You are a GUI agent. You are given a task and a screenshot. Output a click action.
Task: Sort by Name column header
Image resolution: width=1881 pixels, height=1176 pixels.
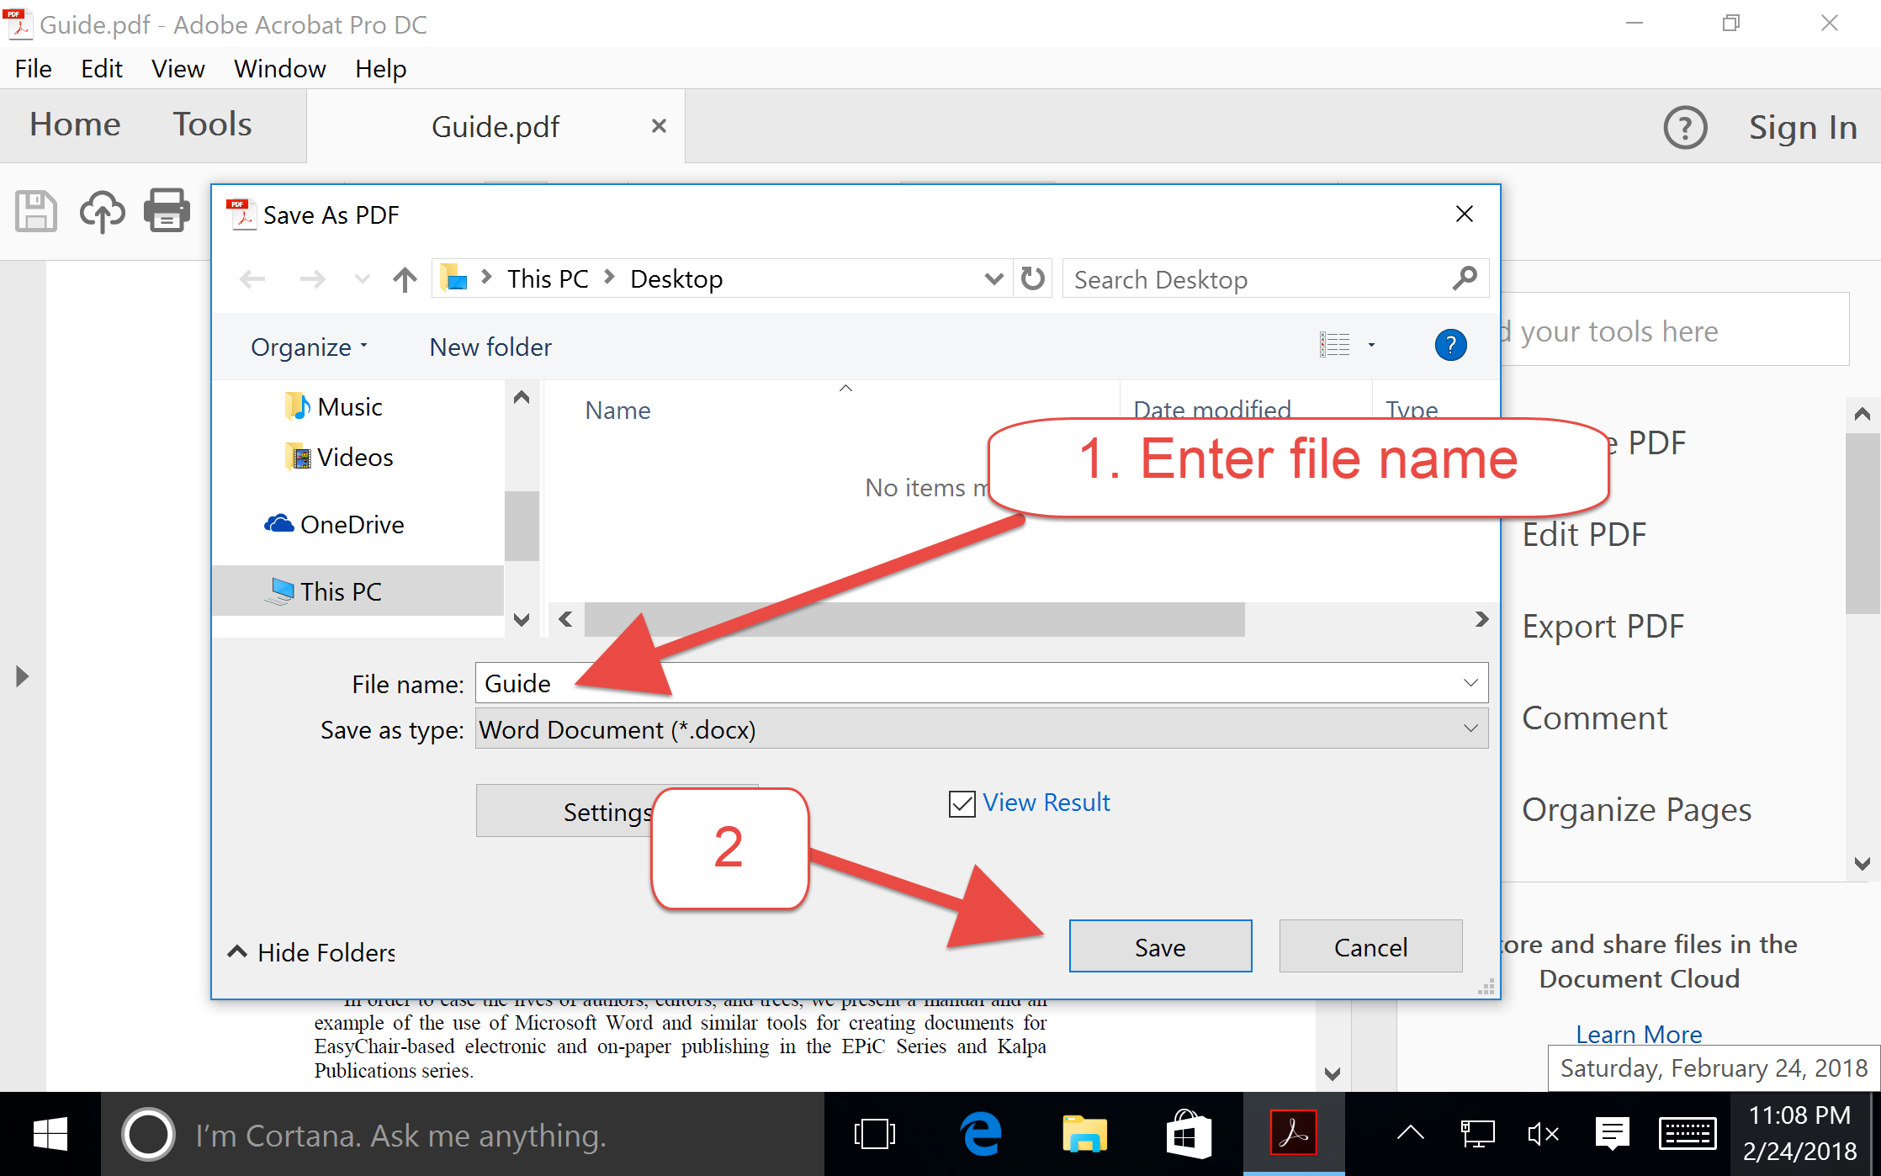[617, 410]
